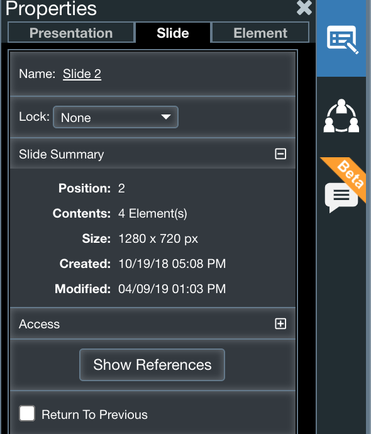Open the Lock dropdown
Image resolution: width=371 pixels, height=434 pixels.
pos(116,117)
